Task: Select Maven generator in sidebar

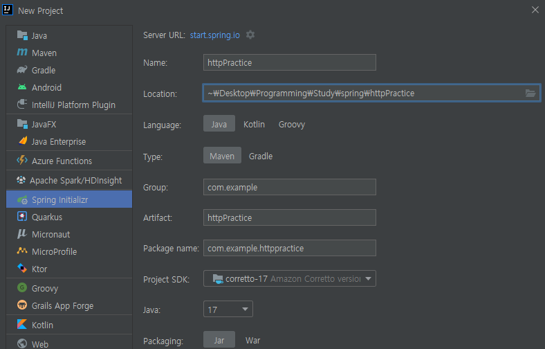Action: click(69, 53)
